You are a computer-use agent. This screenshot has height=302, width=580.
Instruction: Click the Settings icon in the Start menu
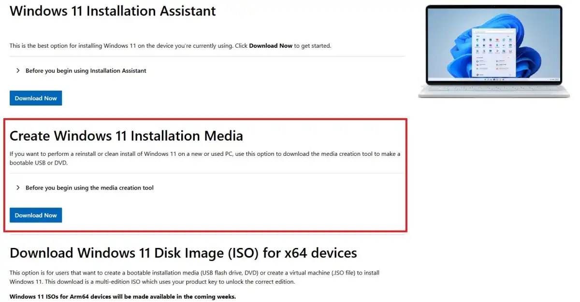478,51
